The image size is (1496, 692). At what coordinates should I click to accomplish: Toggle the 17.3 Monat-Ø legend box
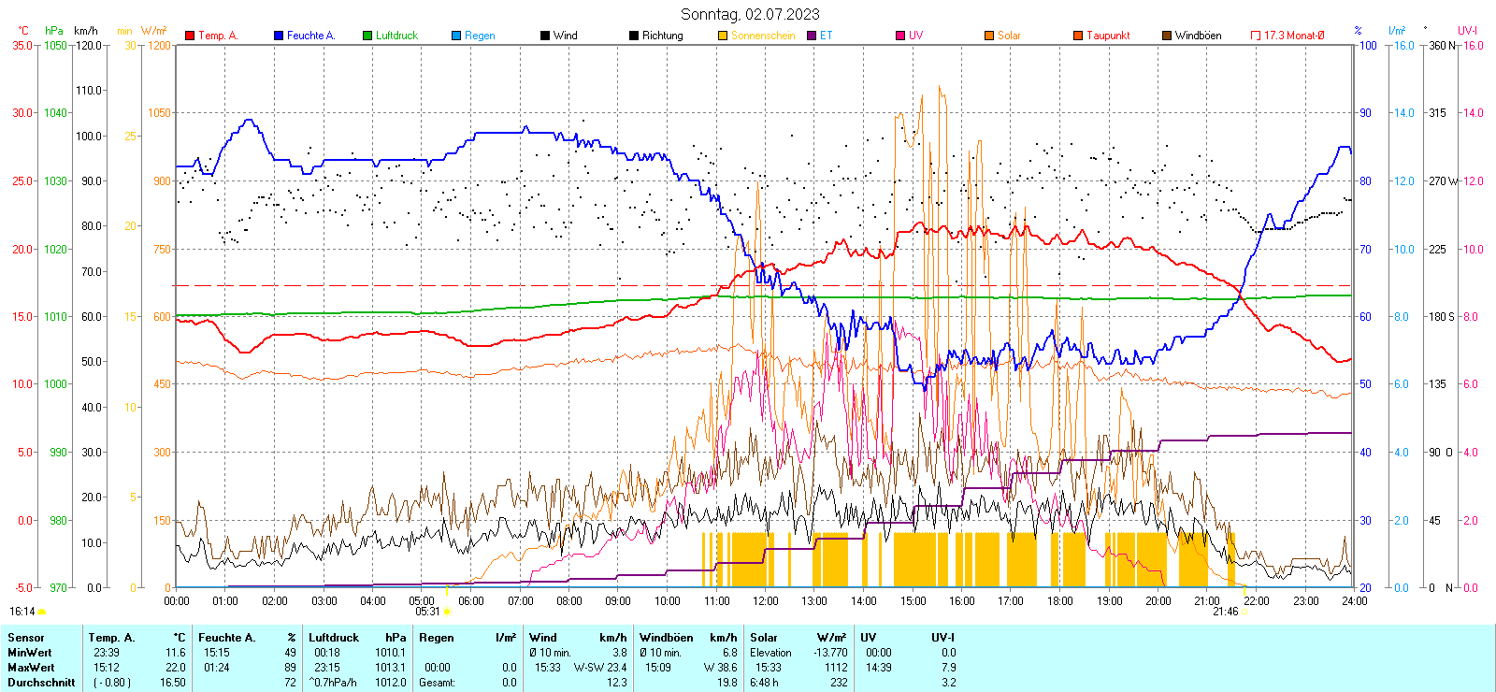pos(1256,36)
